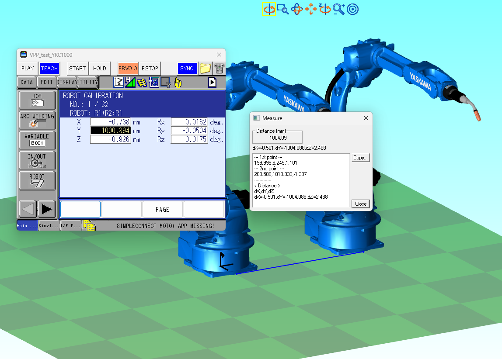Image resolution: width=502 pixels, height=359 pixels.
Task: Activate the zoom-to-region magnifier tool
Action: coord(282,9)
